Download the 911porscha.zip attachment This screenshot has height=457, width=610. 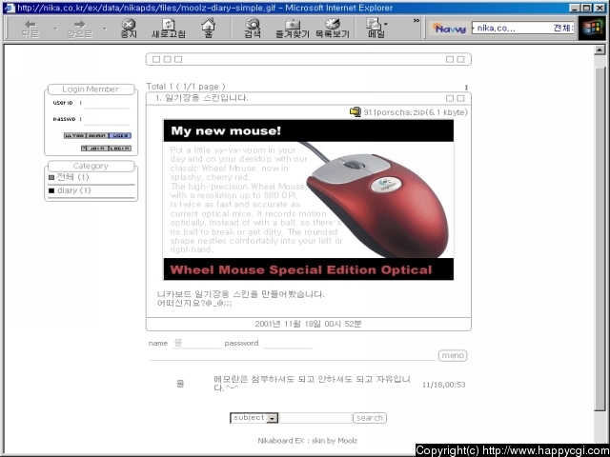coord(416,112)
